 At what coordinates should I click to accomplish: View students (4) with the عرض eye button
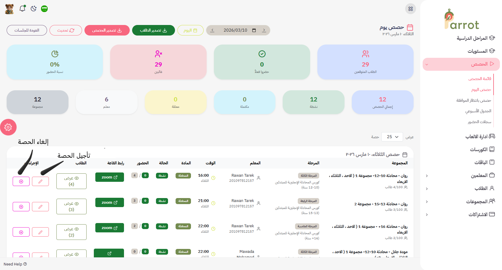[71, 181]
